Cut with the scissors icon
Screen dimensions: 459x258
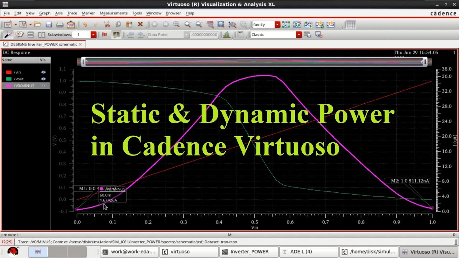(x=107, y=24)
